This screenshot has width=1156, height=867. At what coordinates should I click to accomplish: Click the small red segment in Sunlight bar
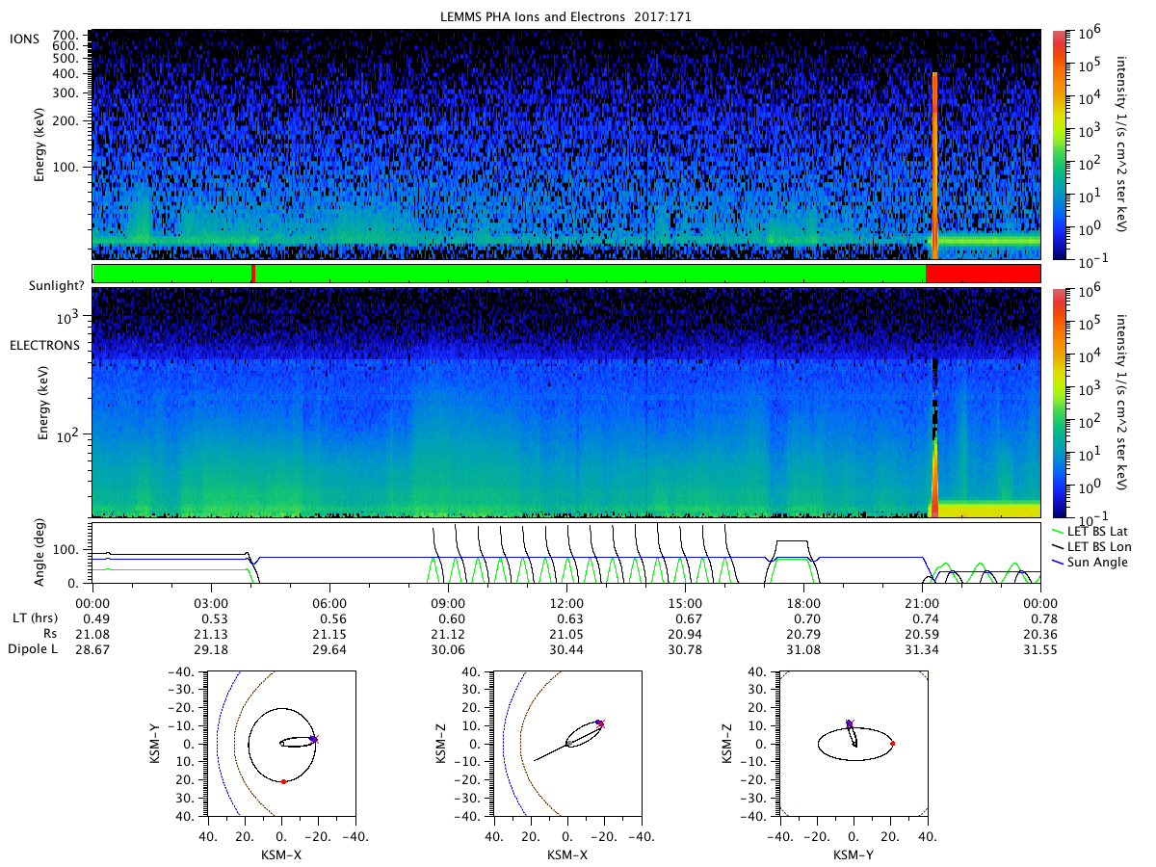coord(253,274)
